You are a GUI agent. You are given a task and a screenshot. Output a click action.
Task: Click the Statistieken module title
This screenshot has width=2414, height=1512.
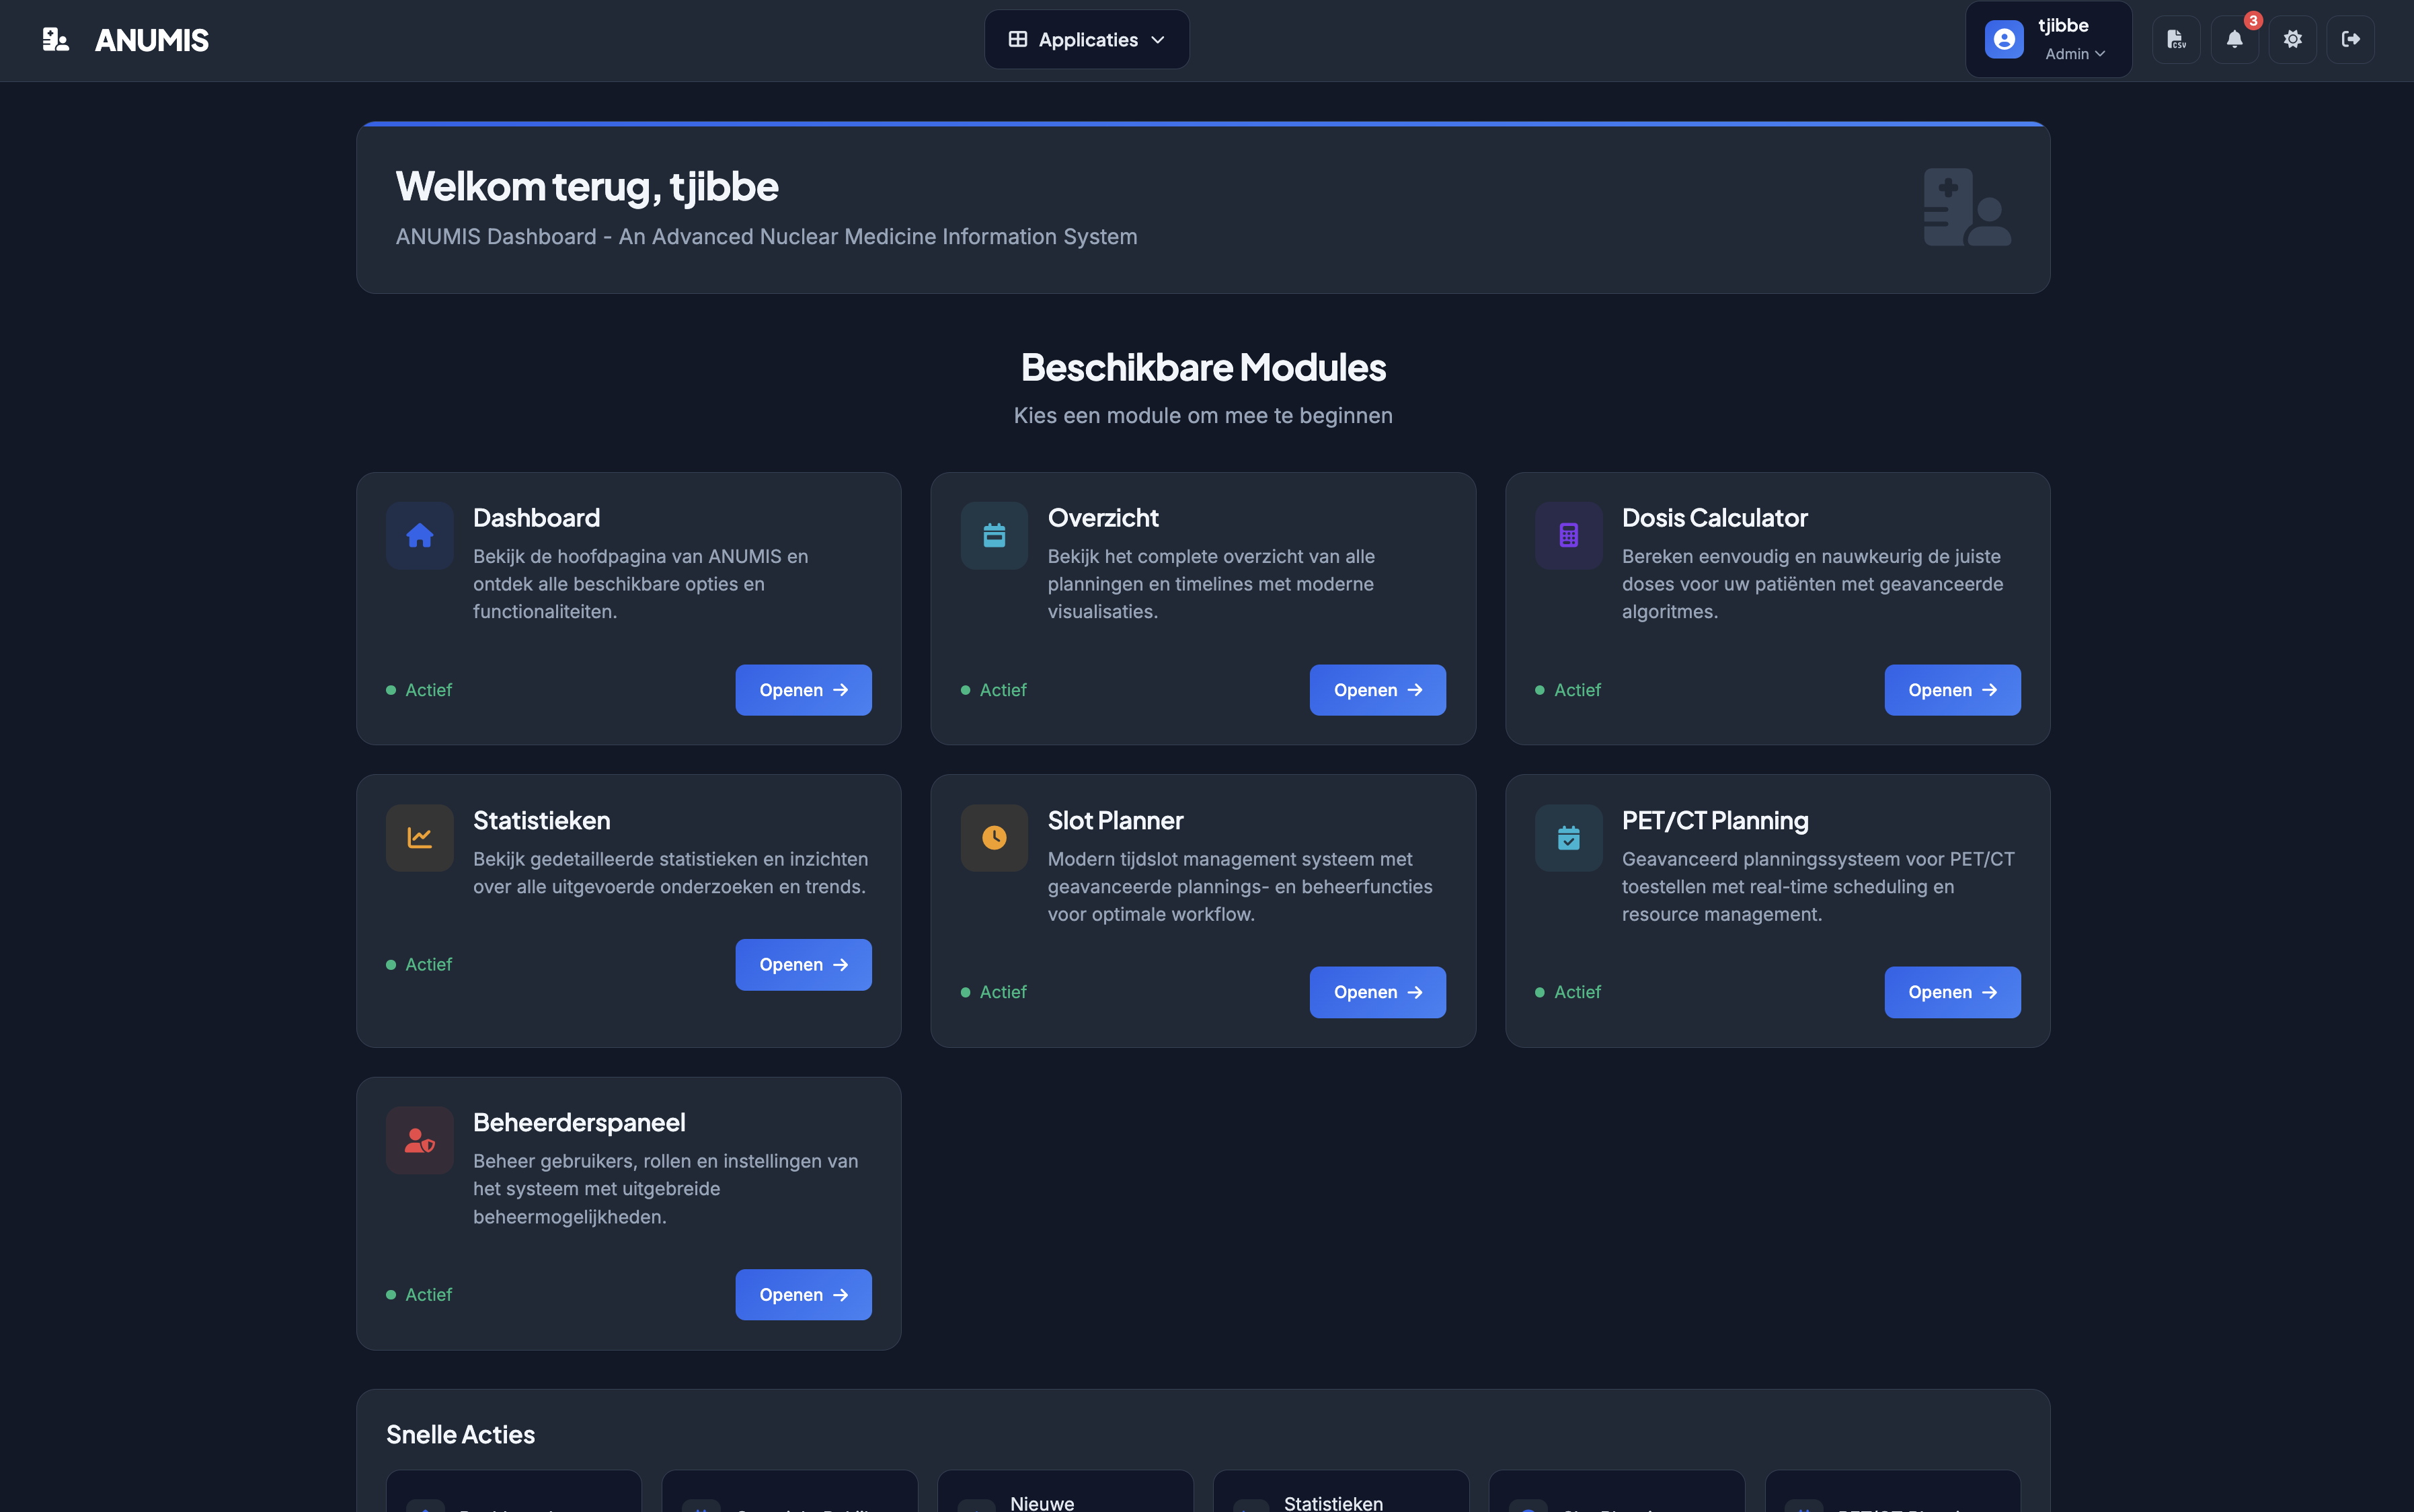point(542,820)
